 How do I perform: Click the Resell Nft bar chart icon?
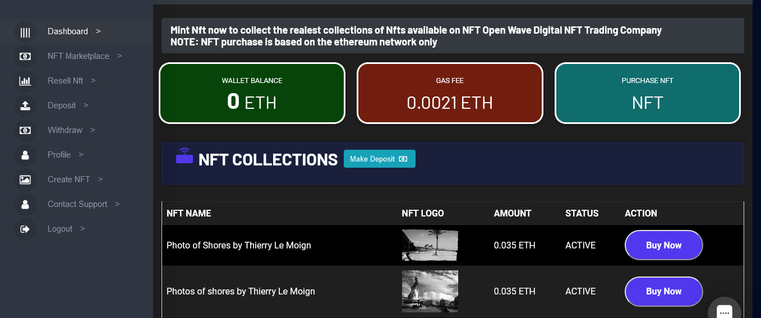coord(25,81)
